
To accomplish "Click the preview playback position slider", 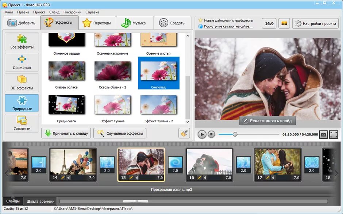I will point(235,134).
